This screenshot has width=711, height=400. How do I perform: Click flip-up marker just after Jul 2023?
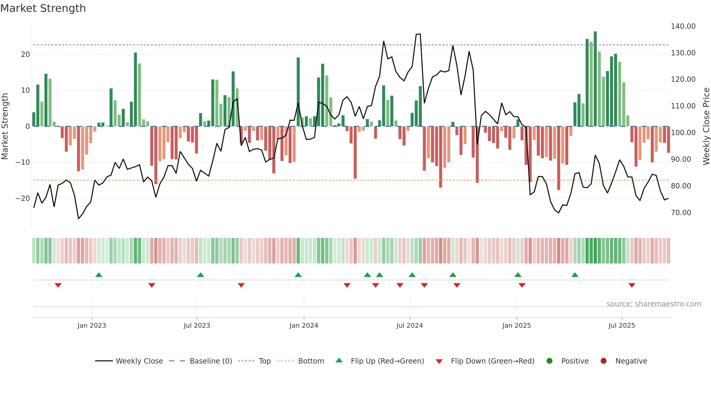click(201, 275)
